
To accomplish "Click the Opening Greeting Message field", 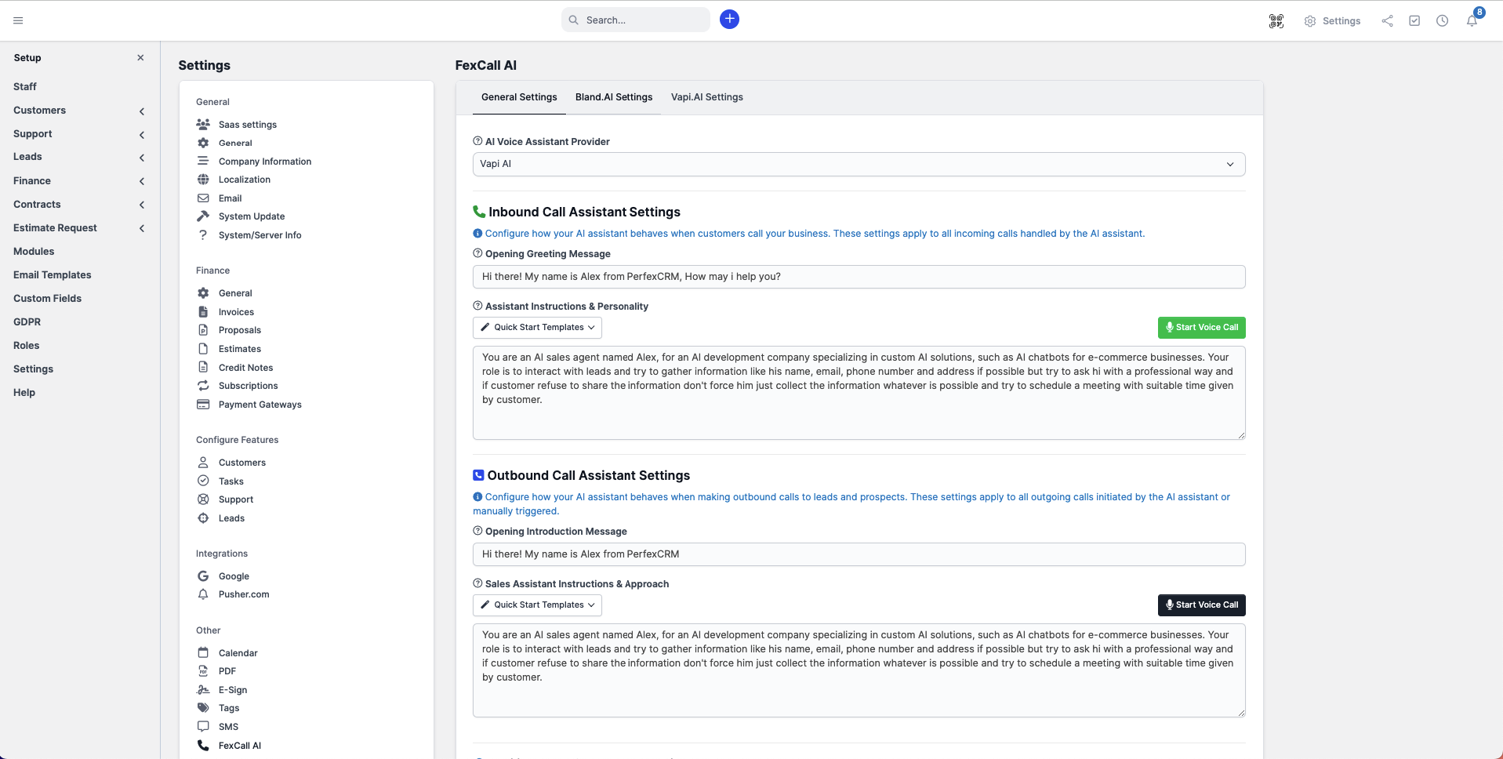I will click(859, 277).
